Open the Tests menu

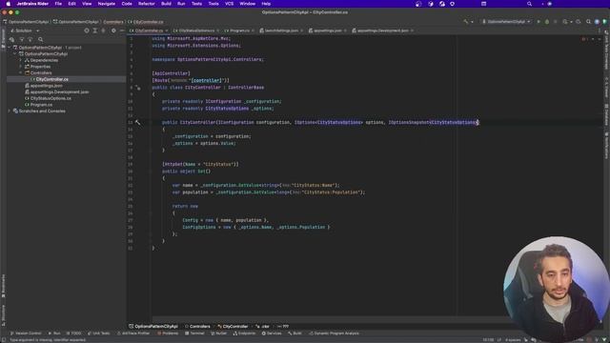tap(196, 4)
